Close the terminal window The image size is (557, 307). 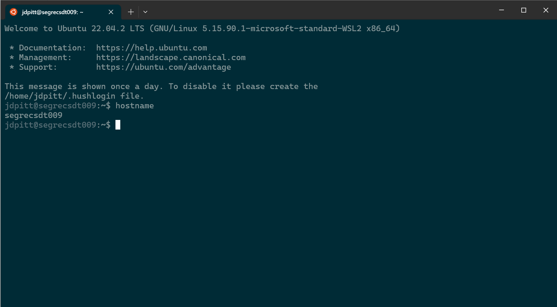(x=546, y=10)
